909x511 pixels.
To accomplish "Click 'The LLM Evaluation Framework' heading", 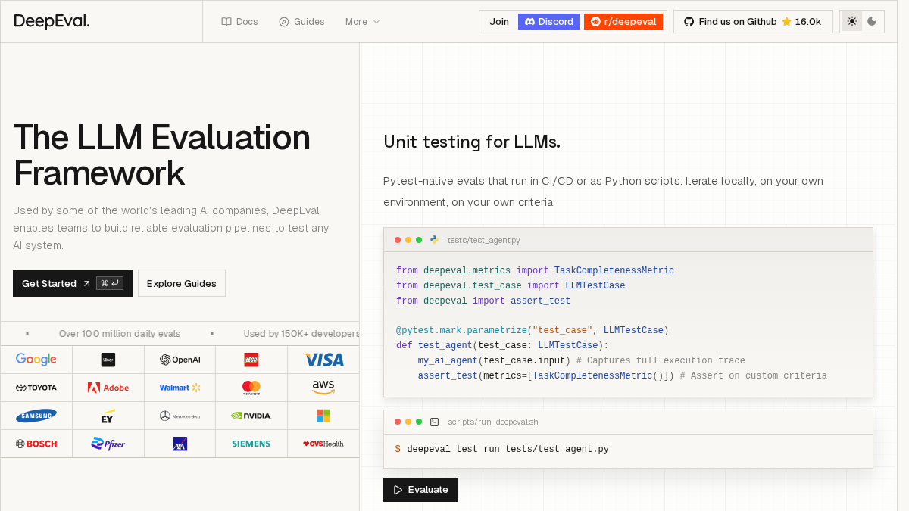I will pyautogui.click(x=161, y=155).
